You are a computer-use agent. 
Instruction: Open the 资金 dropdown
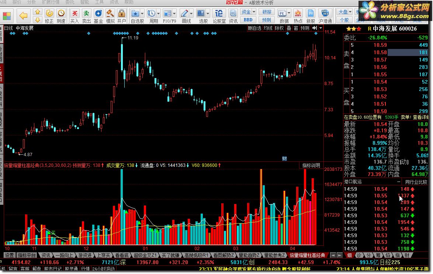[x=248, y=12]
